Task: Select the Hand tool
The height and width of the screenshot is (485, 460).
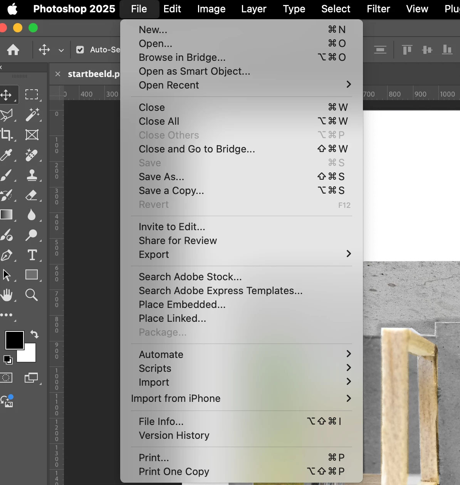Action: point(7,295)
